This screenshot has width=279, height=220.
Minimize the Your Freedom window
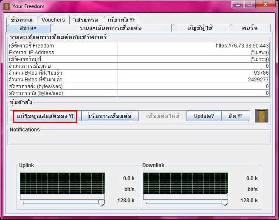tap(238, 4)
